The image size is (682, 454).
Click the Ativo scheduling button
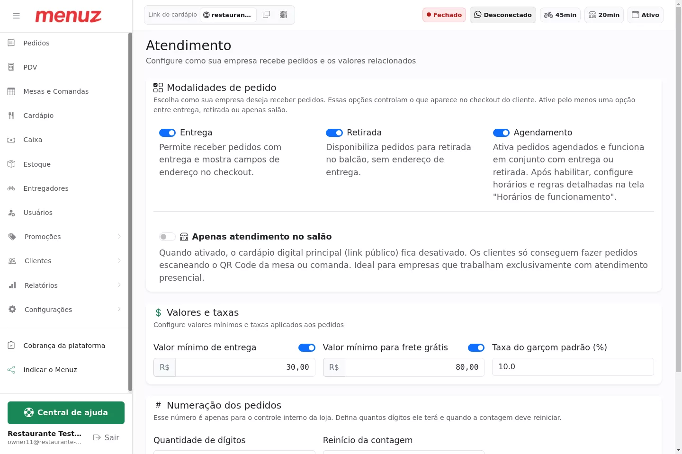(x=646, y=15)
